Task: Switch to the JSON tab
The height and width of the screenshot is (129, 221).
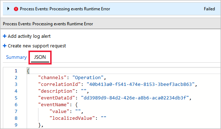Action: 40,57
